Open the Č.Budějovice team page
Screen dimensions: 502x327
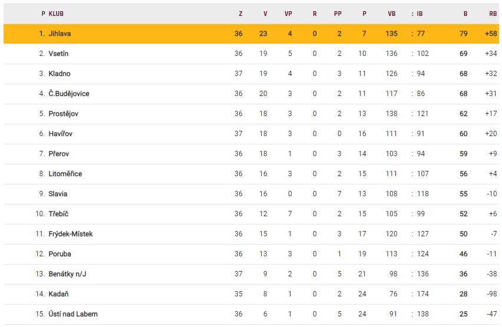point(69,94)
